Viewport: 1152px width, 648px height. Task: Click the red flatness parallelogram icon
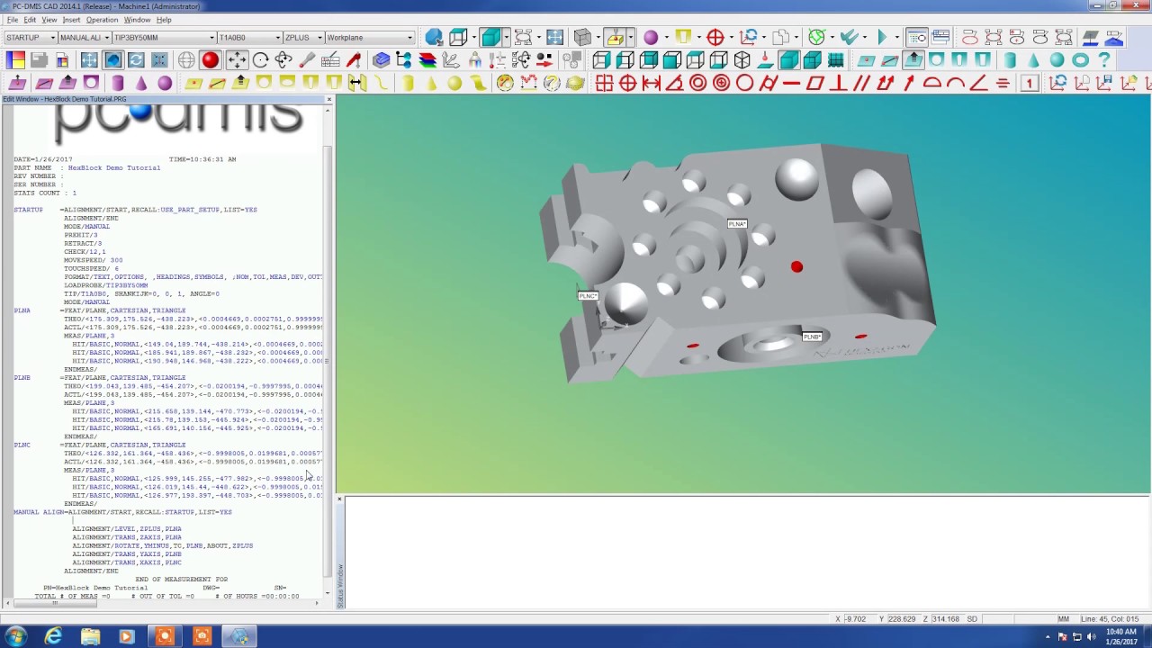815,84
